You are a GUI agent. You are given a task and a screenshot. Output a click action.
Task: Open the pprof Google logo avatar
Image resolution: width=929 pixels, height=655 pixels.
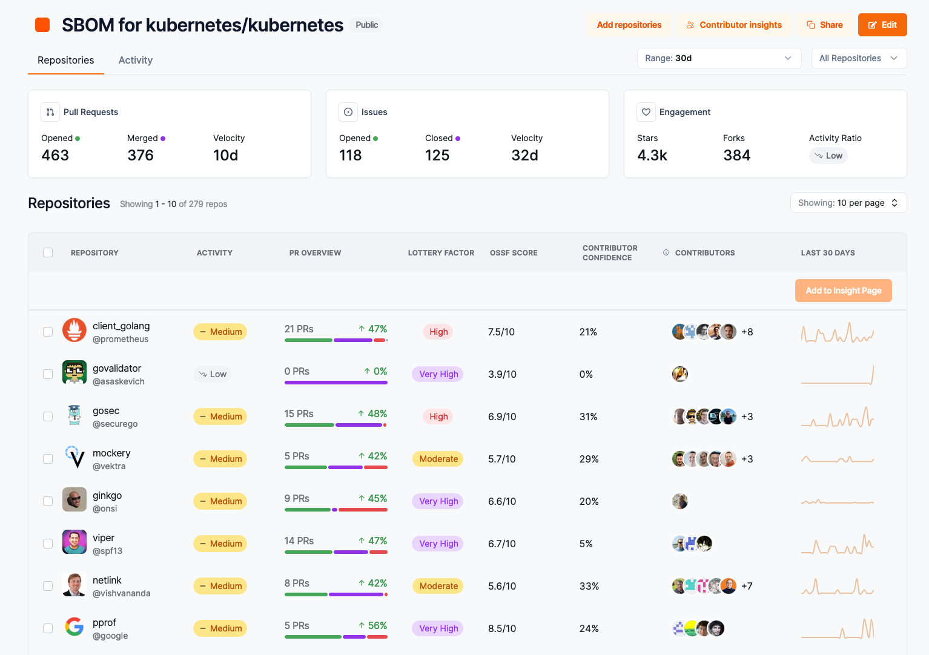[74, 627]
